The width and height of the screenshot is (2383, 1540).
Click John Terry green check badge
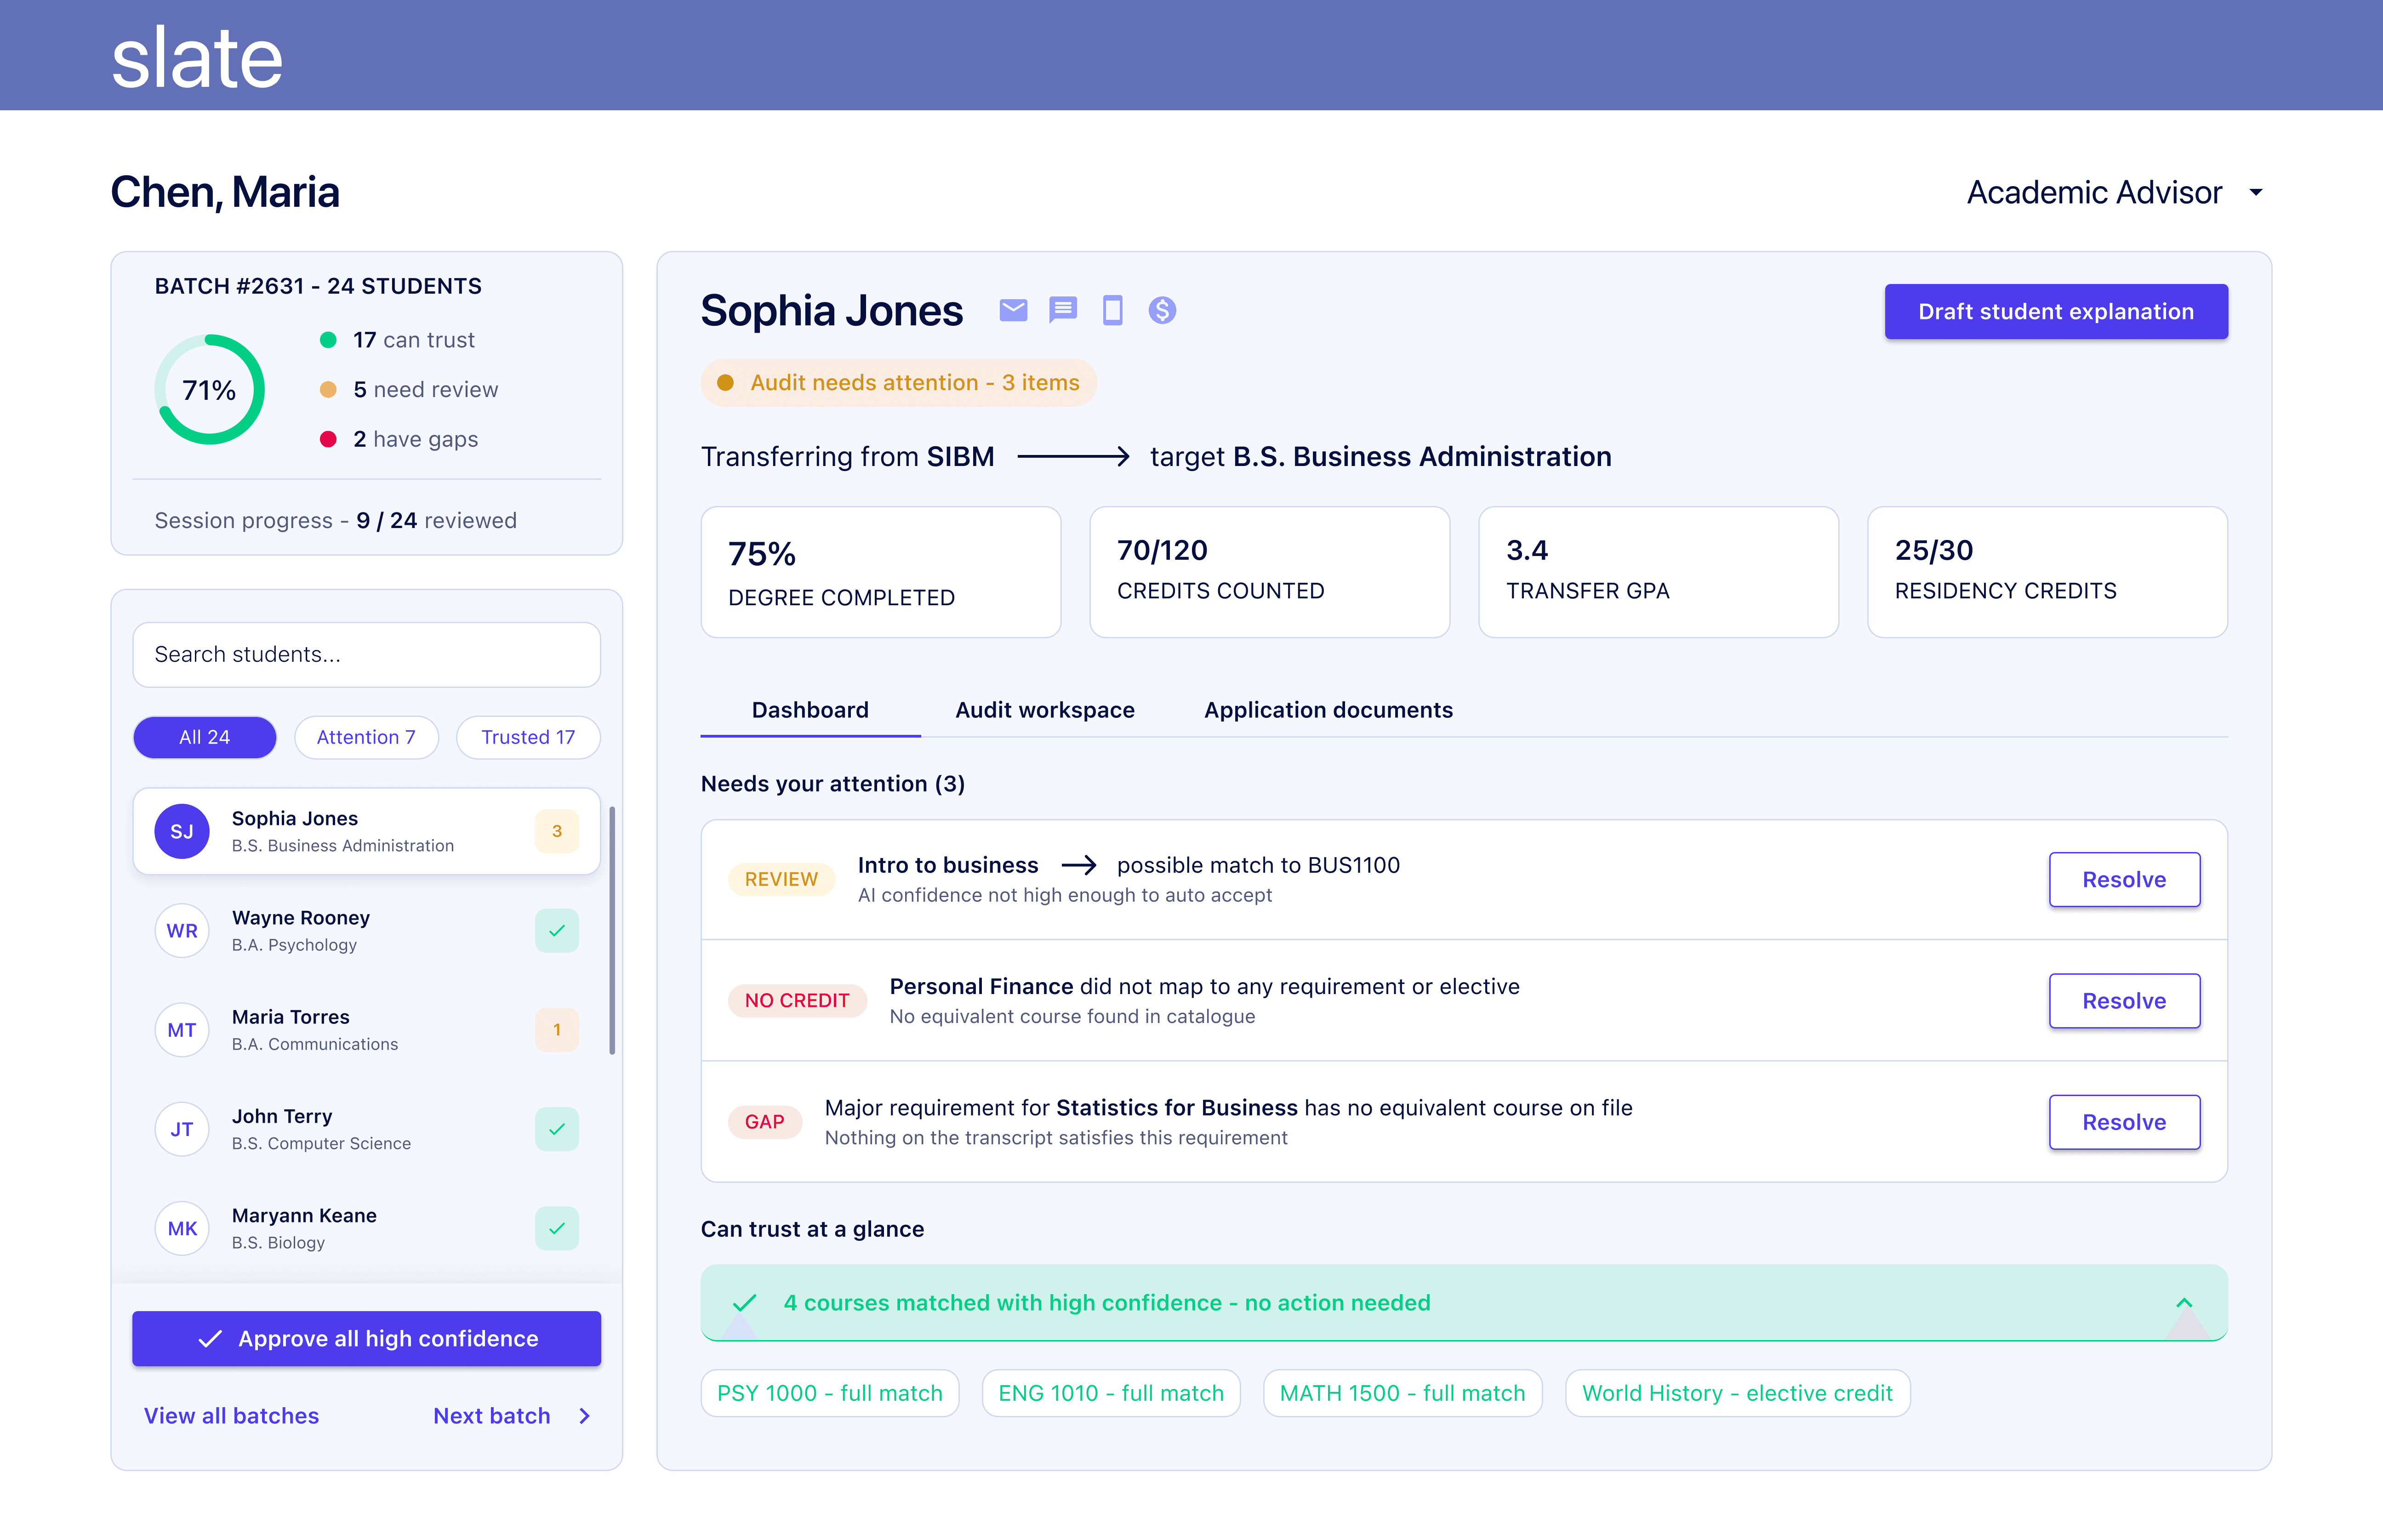point(557,1129)
